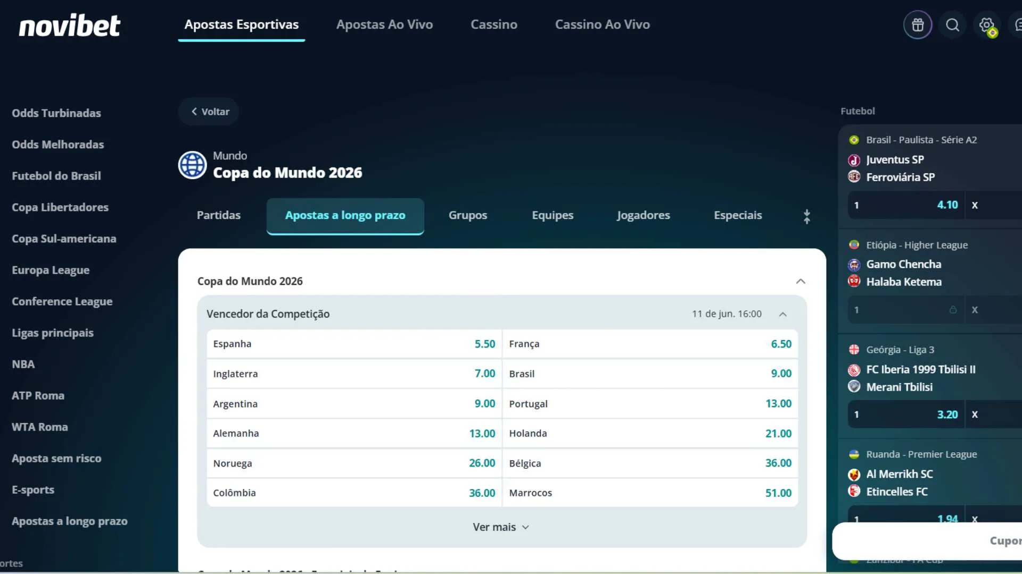Switch to the Partidas tab

tap(219, 215)
